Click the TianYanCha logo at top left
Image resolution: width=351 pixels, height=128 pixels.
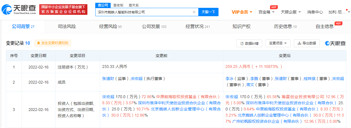[x=19, y=10]
